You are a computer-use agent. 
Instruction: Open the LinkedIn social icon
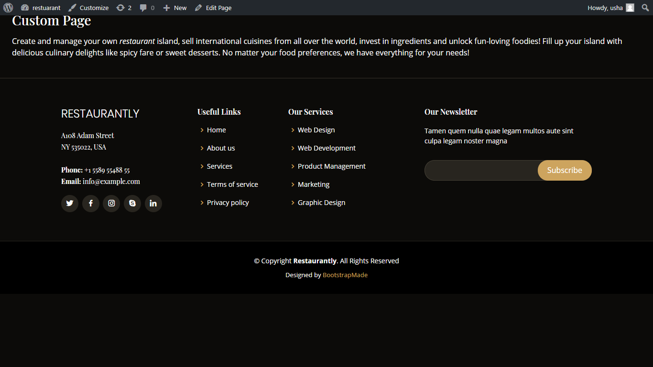[153, 204]
